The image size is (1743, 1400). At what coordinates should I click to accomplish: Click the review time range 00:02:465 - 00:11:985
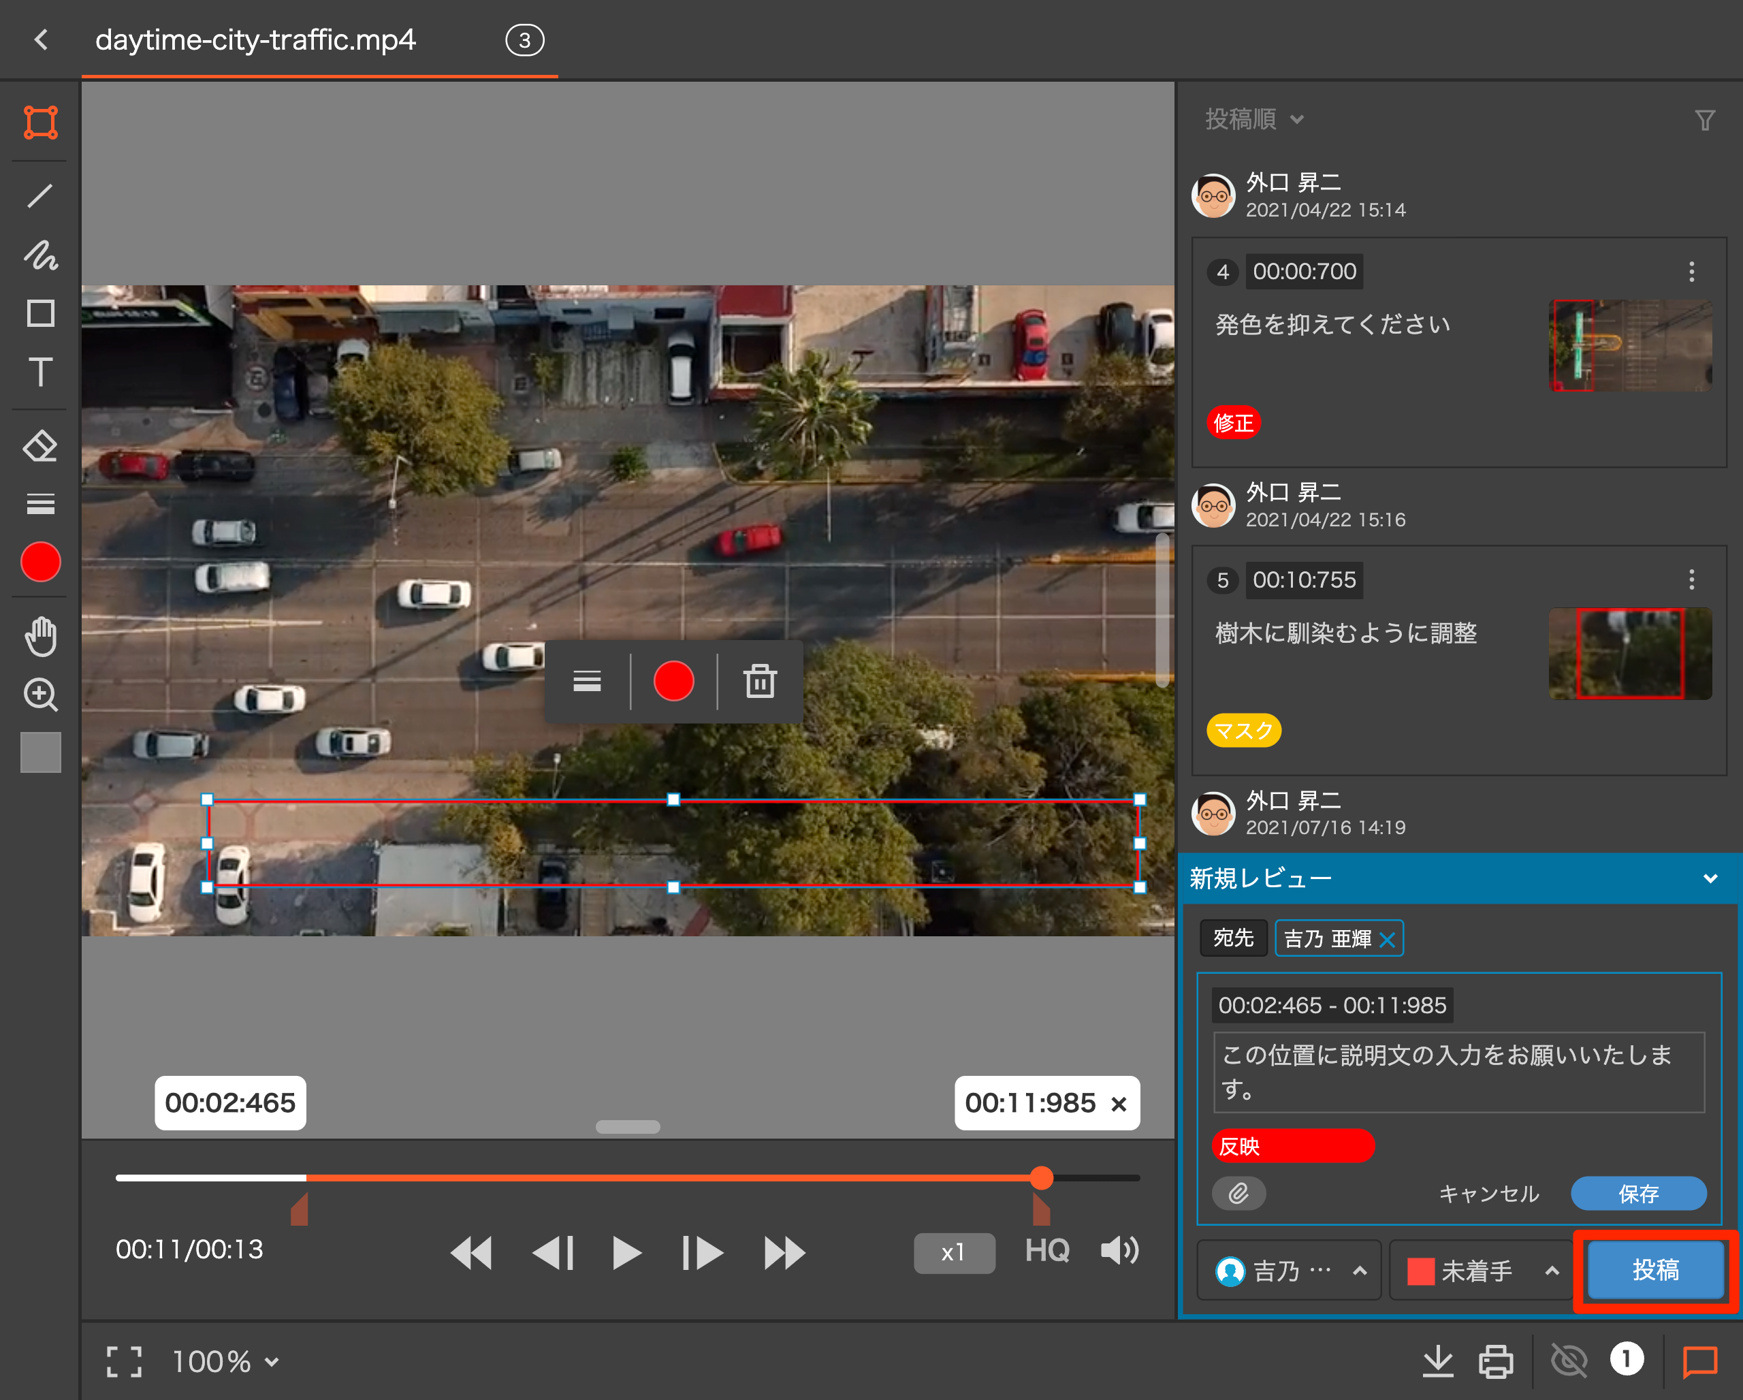[1332, 1006]
